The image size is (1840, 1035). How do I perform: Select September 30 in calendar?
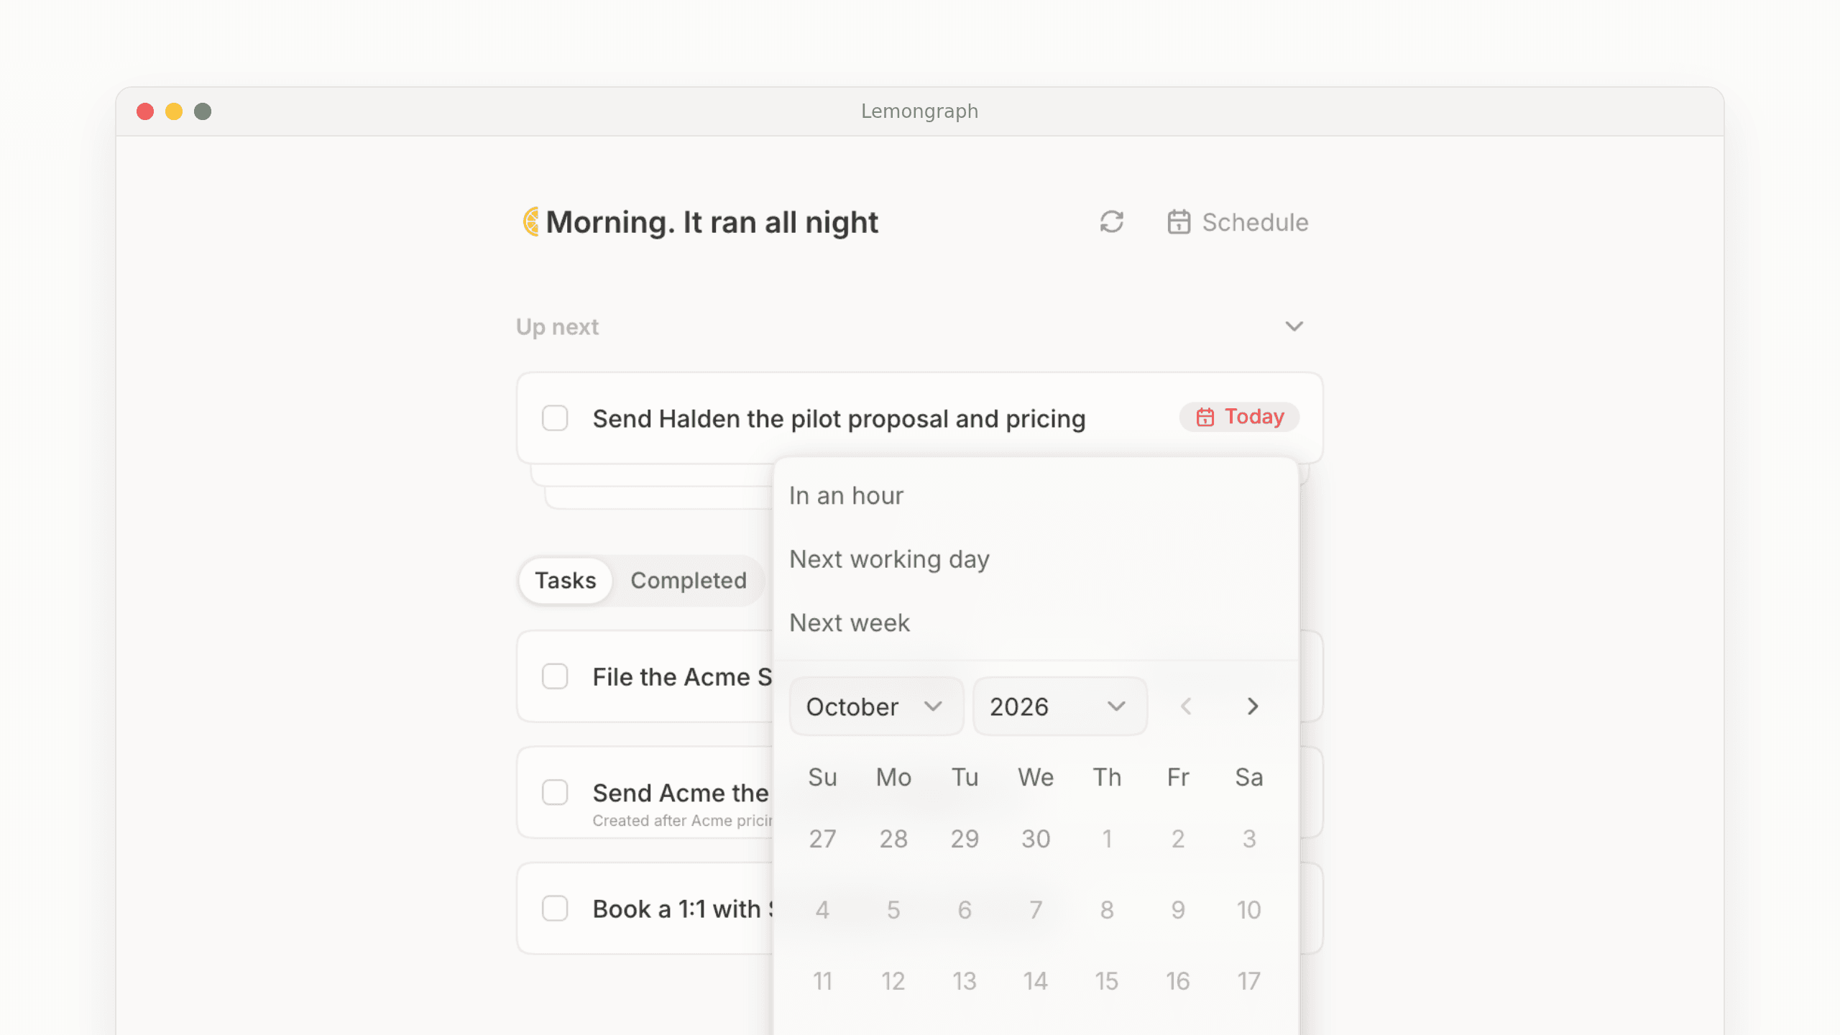[1036, 839]
